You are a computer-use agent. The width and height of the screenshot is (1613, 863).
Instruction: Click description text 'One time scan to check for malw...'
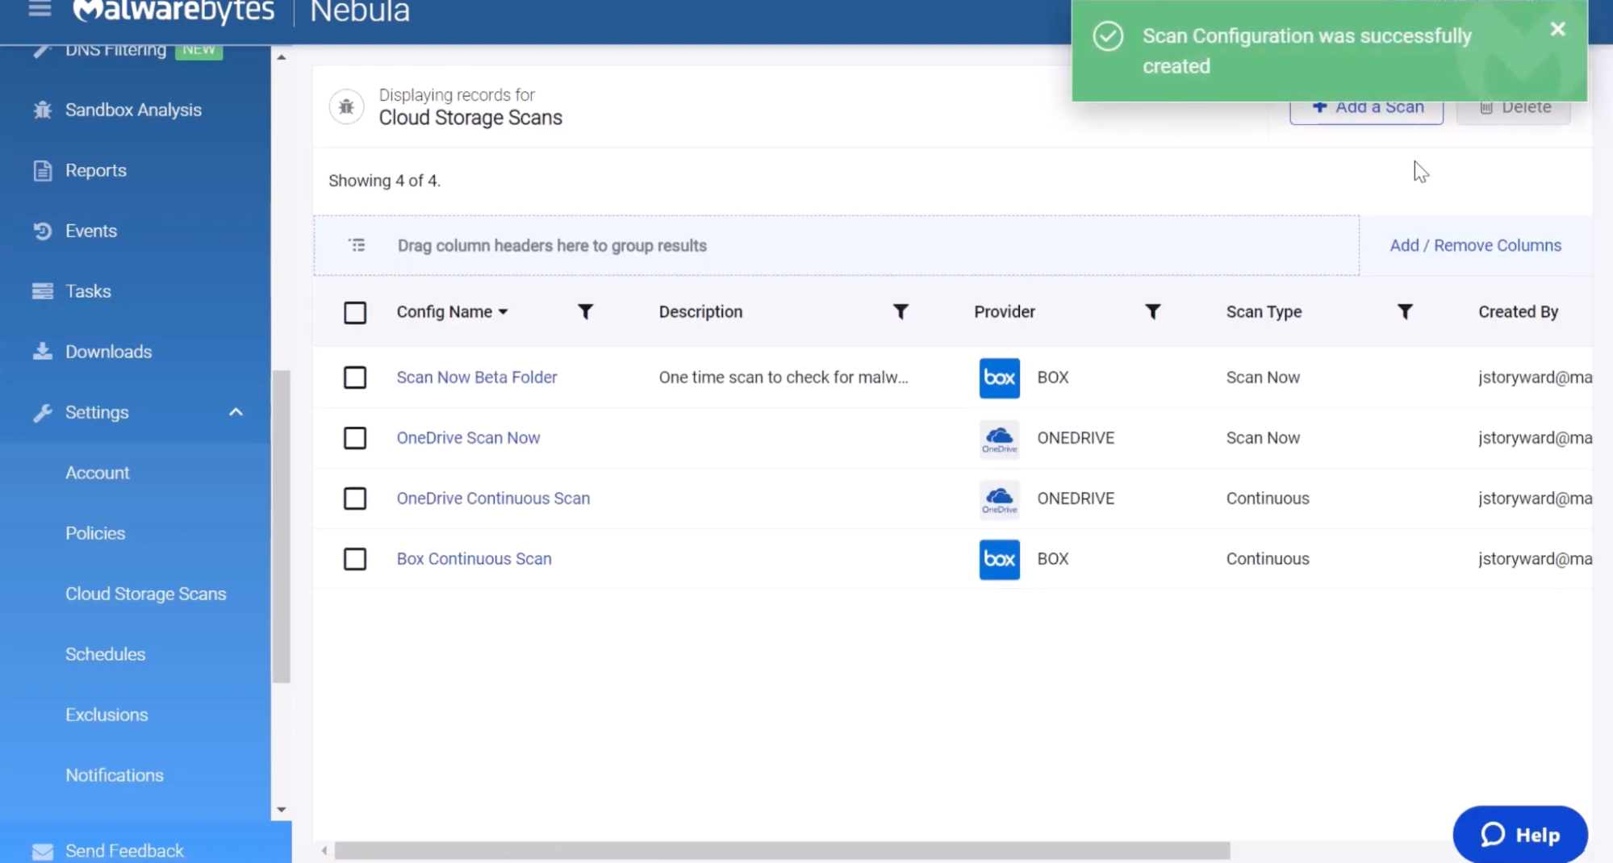783,377
